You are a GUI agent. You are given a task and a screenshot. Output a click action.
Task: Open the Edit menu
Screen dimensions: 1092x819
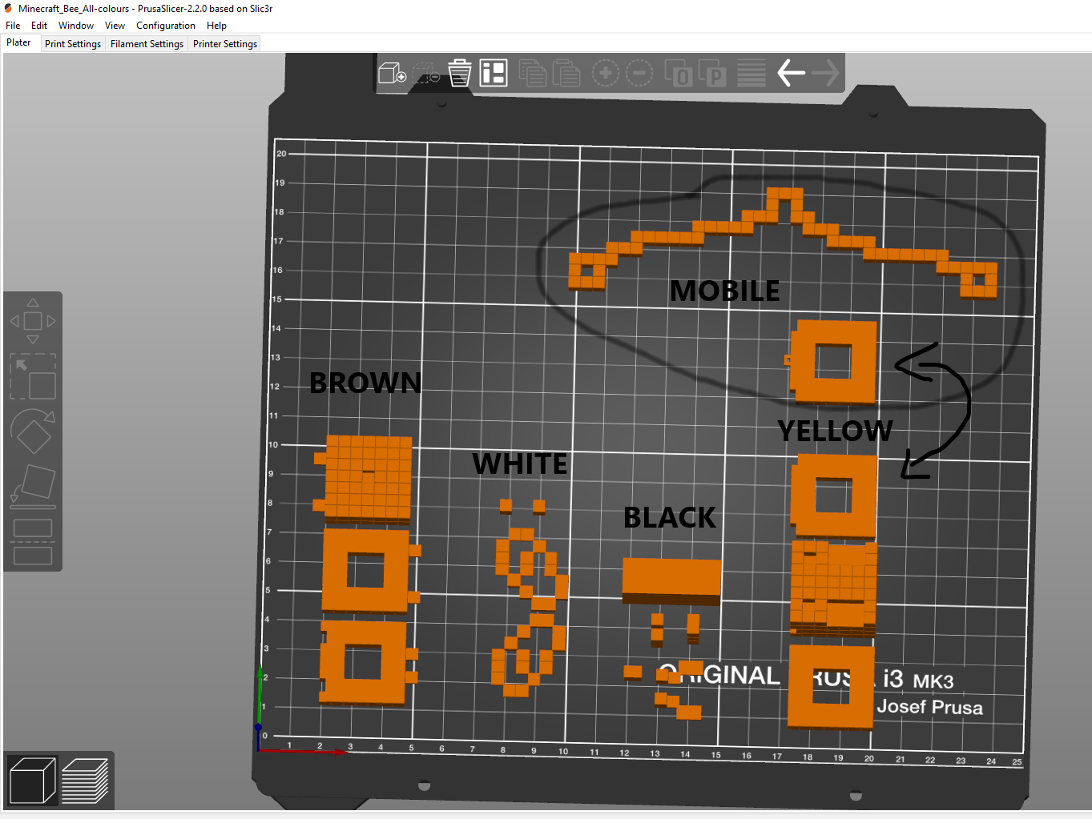[39, 26]
